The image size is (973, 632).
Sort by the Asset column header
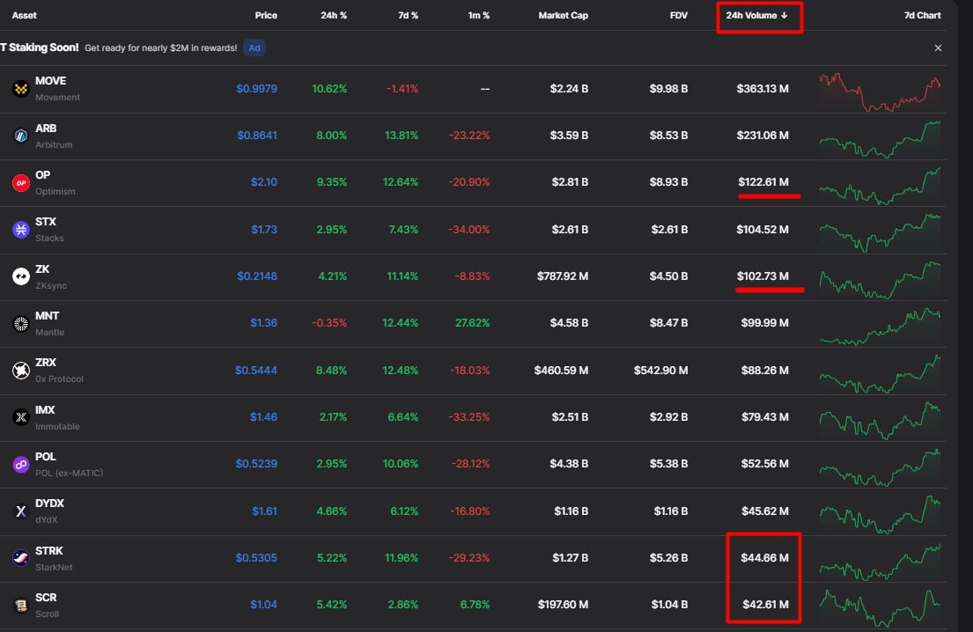[24, 16]
